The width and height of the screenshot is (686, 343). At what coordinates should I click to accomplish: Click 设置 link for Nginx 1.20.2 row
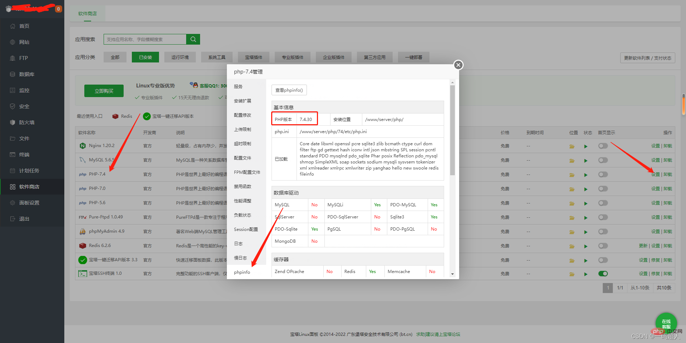pos(656,146)
